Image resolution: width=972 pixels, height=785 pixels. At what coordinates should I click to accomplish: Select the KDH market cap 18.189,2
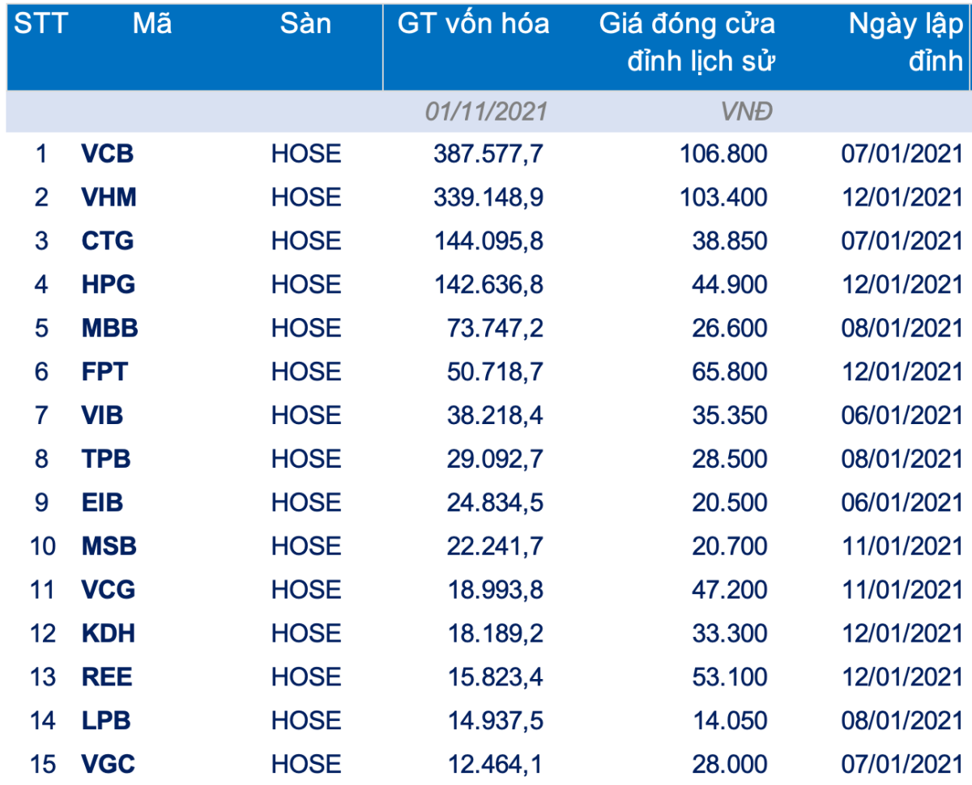pyautogui.click(x=494, y=634)
